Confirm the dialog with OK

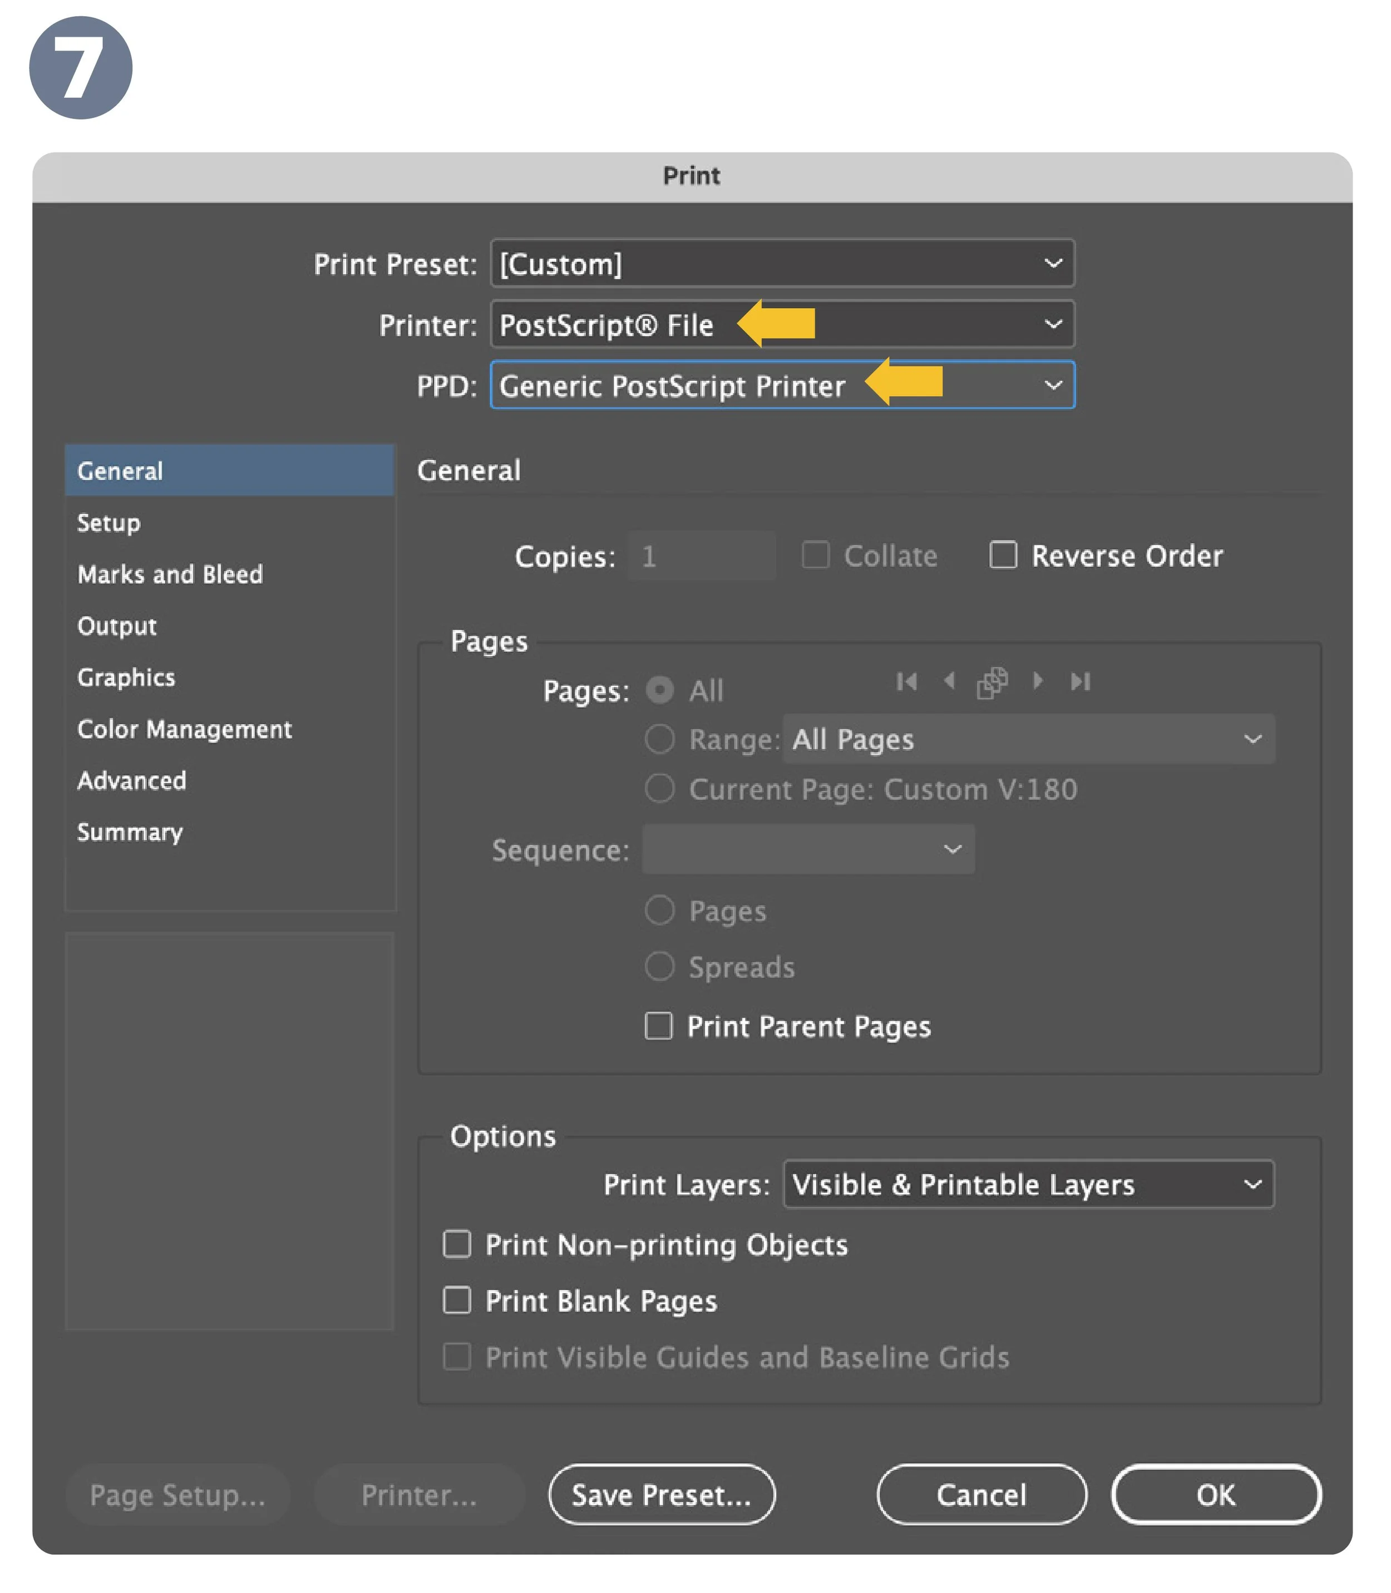(1215, 1495)
